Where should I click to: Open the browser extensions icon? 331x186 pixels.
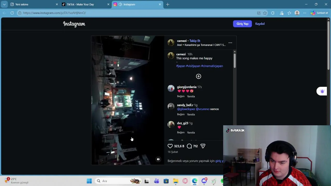(273, 13)
